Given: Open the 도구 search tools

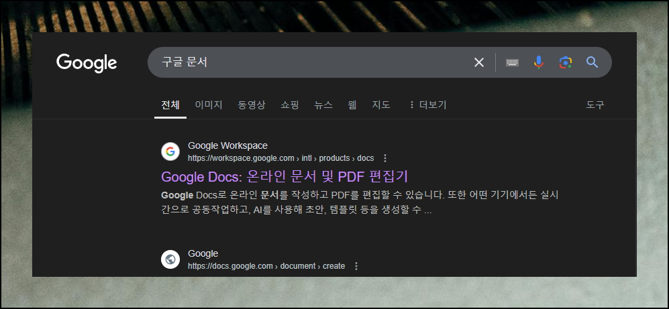Looking at the screenshot, I should click(595, 105).
